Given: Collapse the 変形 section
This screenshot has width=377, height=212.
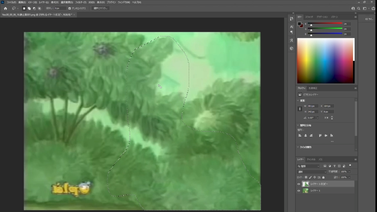Looking at the screenshot, I should tap(298, 100).
